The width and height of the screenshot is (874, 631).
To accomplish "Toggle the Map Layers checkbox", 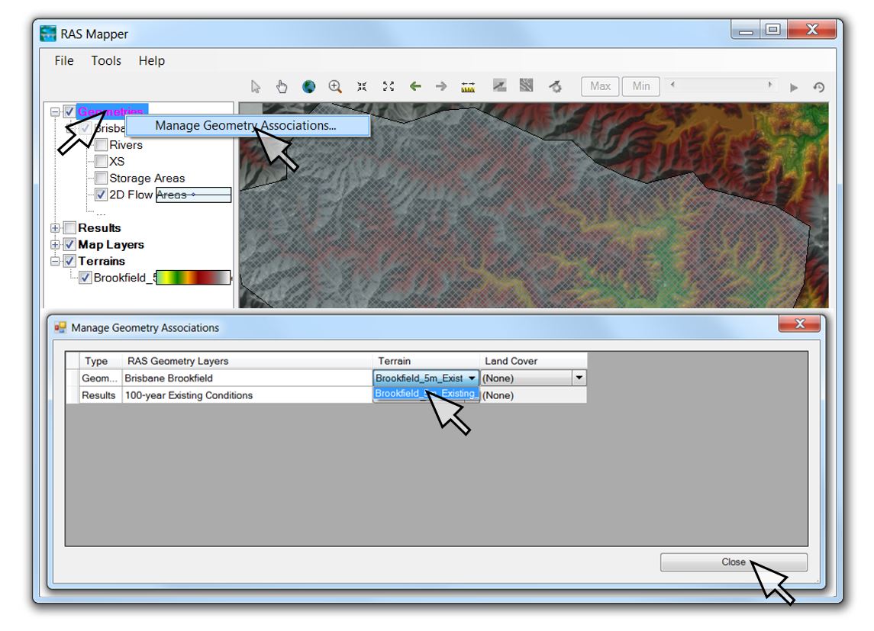I will coord(69,244).
